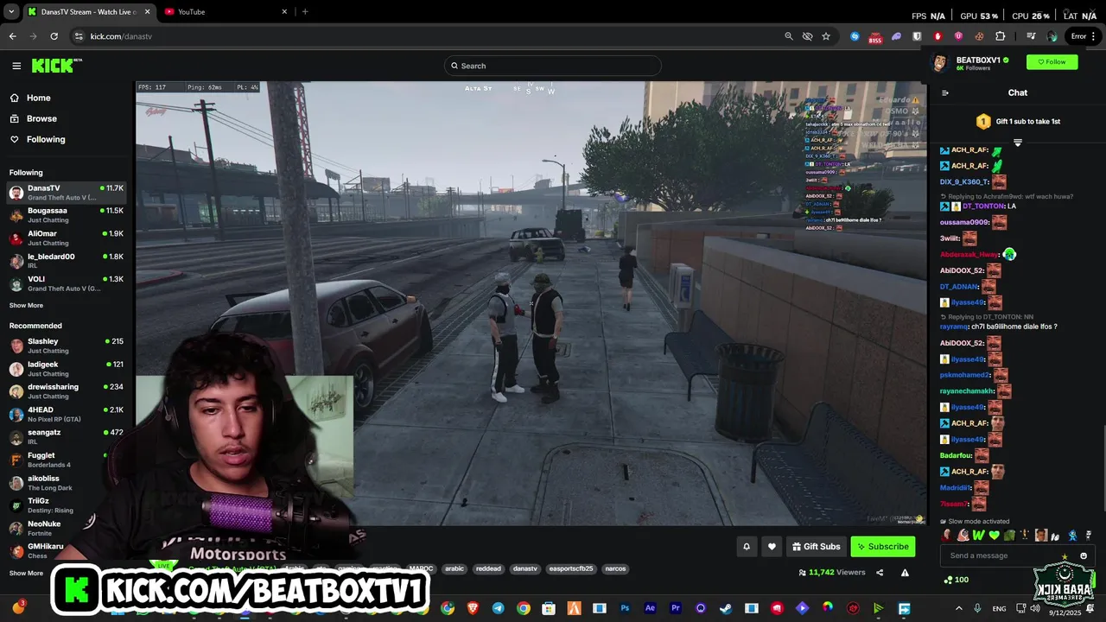Bookmark this page with star icon
1106x622 pixels.
tap(826, 36)
